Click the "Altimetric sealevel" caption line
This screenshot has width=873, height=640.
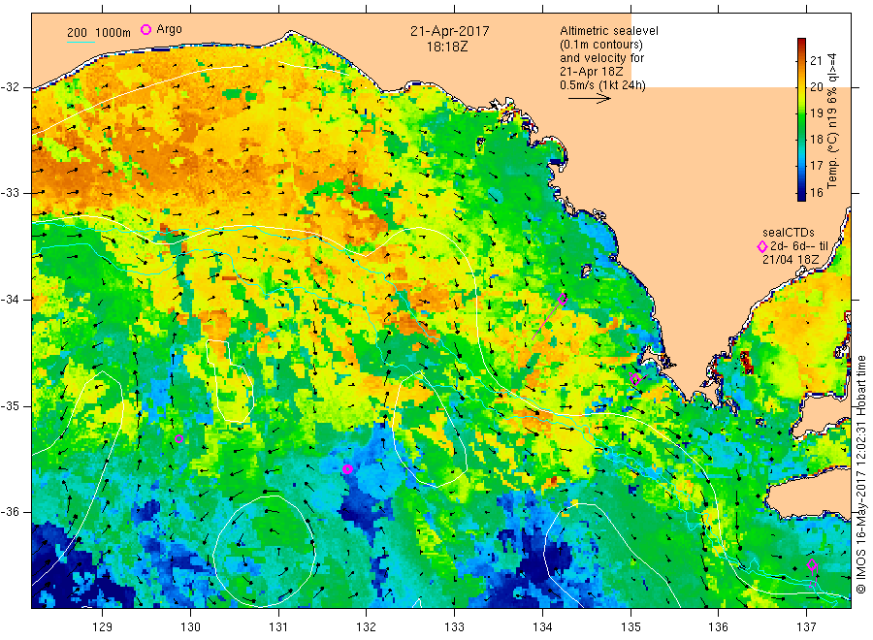[x=609, y=31]
